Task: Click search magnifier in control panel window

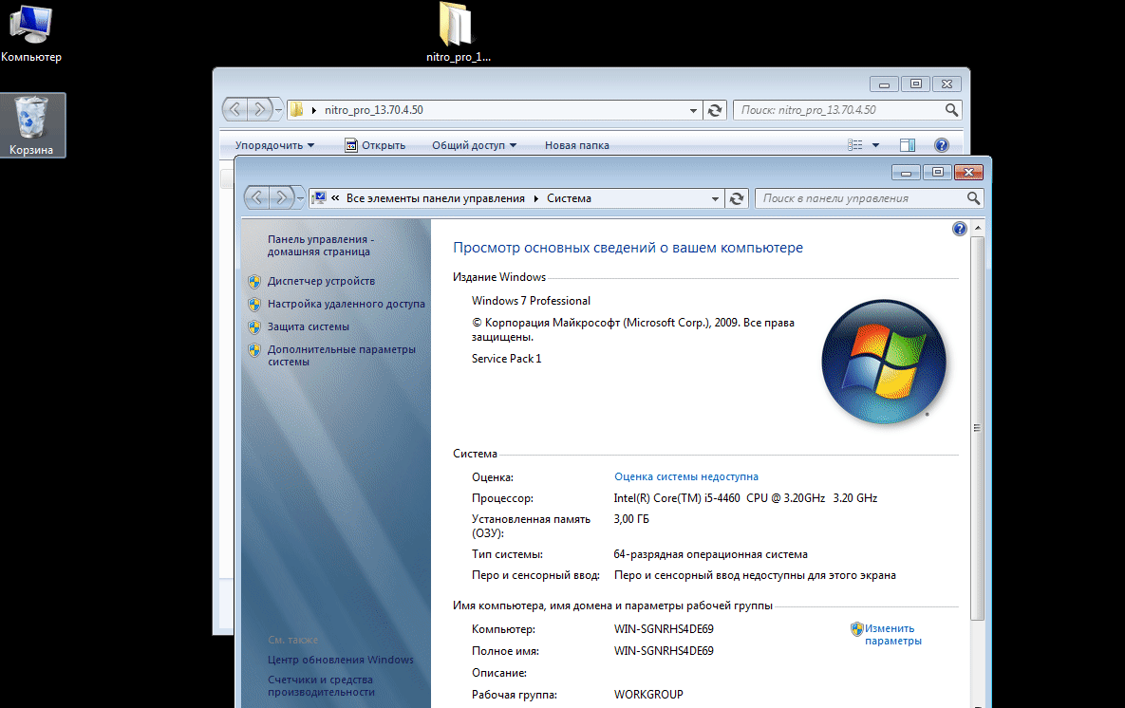Action: (973, 198)
